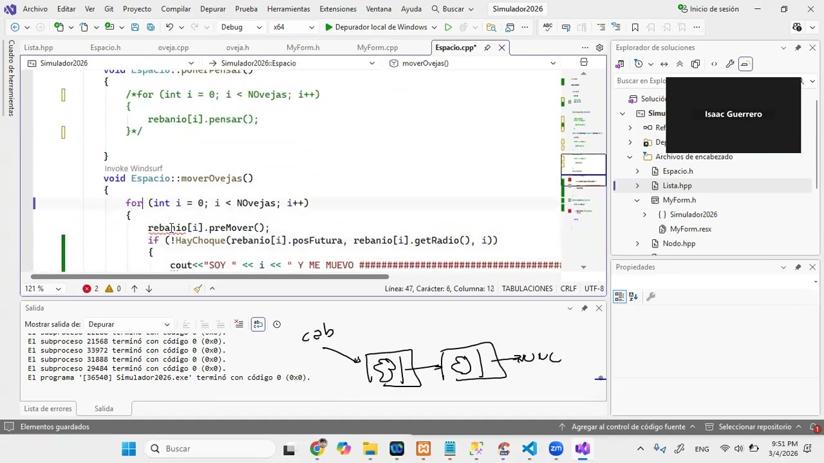Select Alphabetical sort in Propiedades
Image resolution: width=824 pixels, height=463 pixels.
coord(633,296)
